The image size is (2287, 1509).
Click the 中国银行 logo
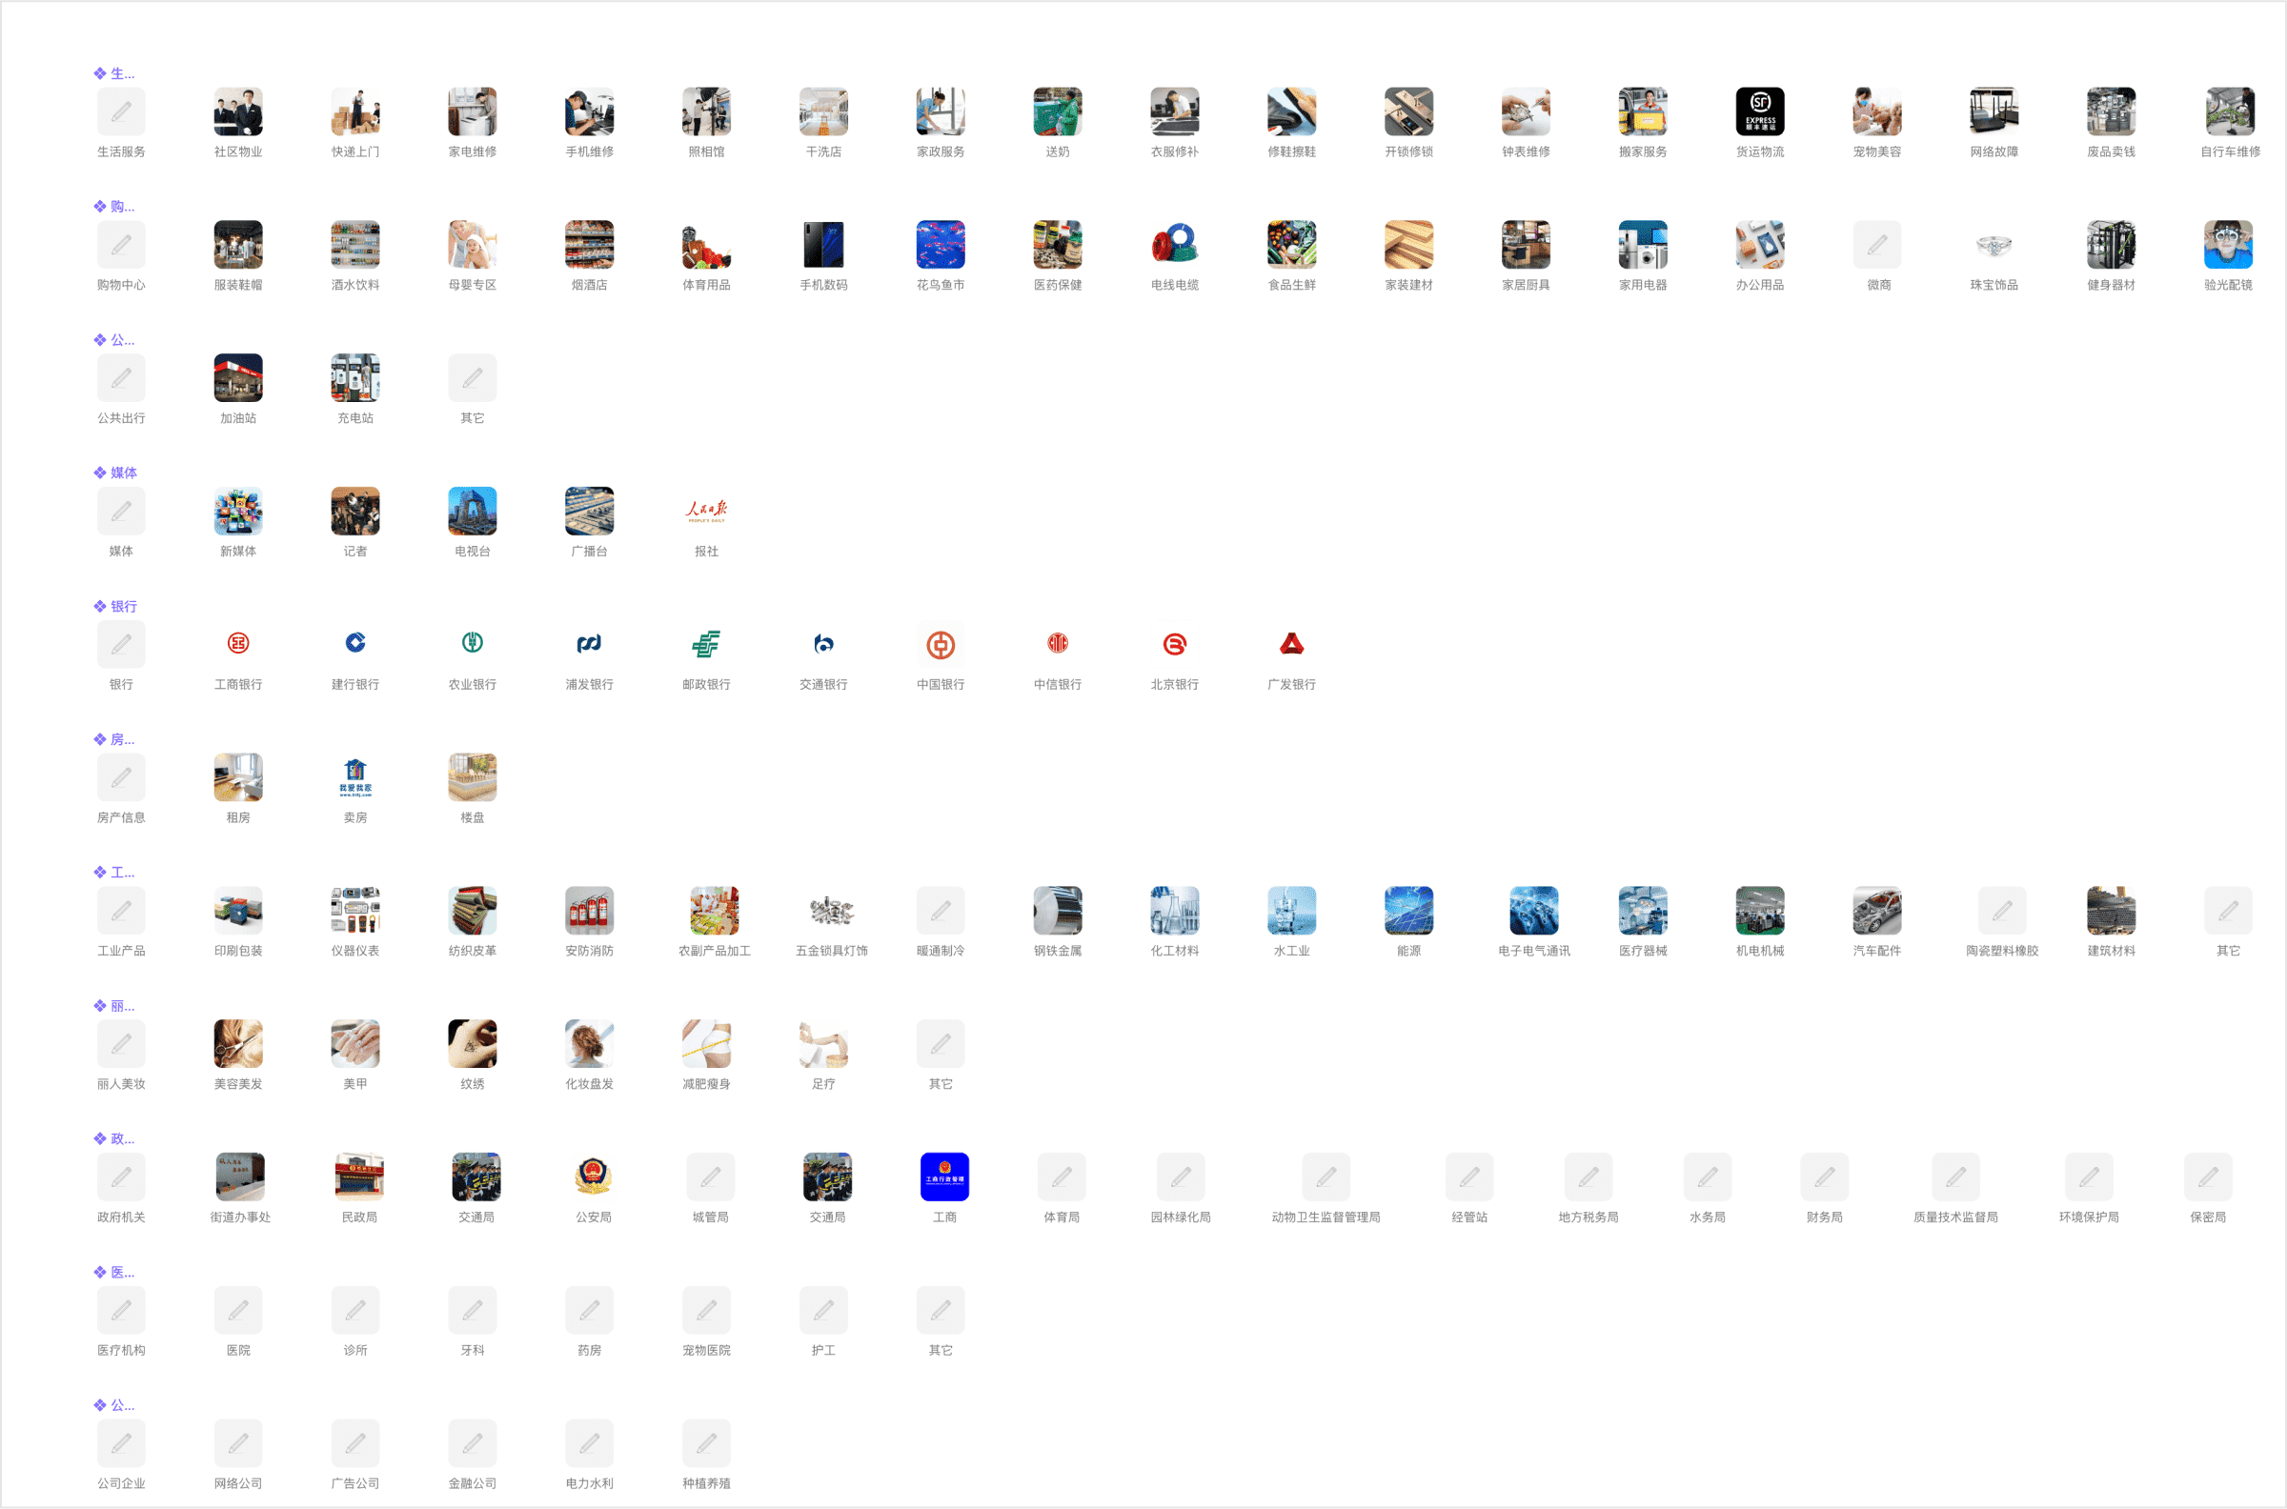[x=941, y=644]
